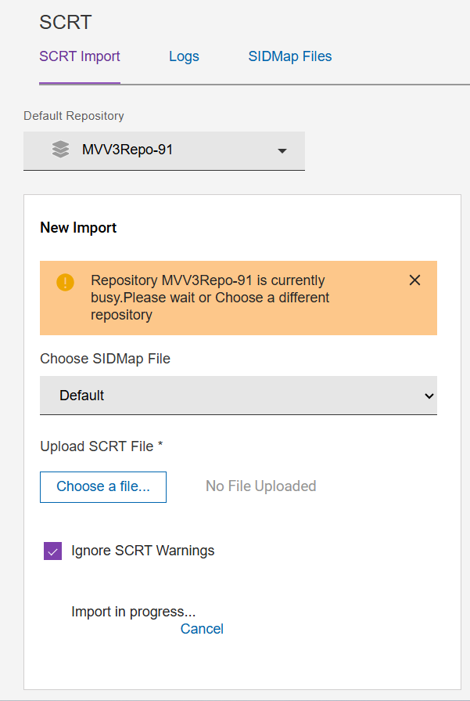Click the repository layers stack icon

click(x=60, y=150)
